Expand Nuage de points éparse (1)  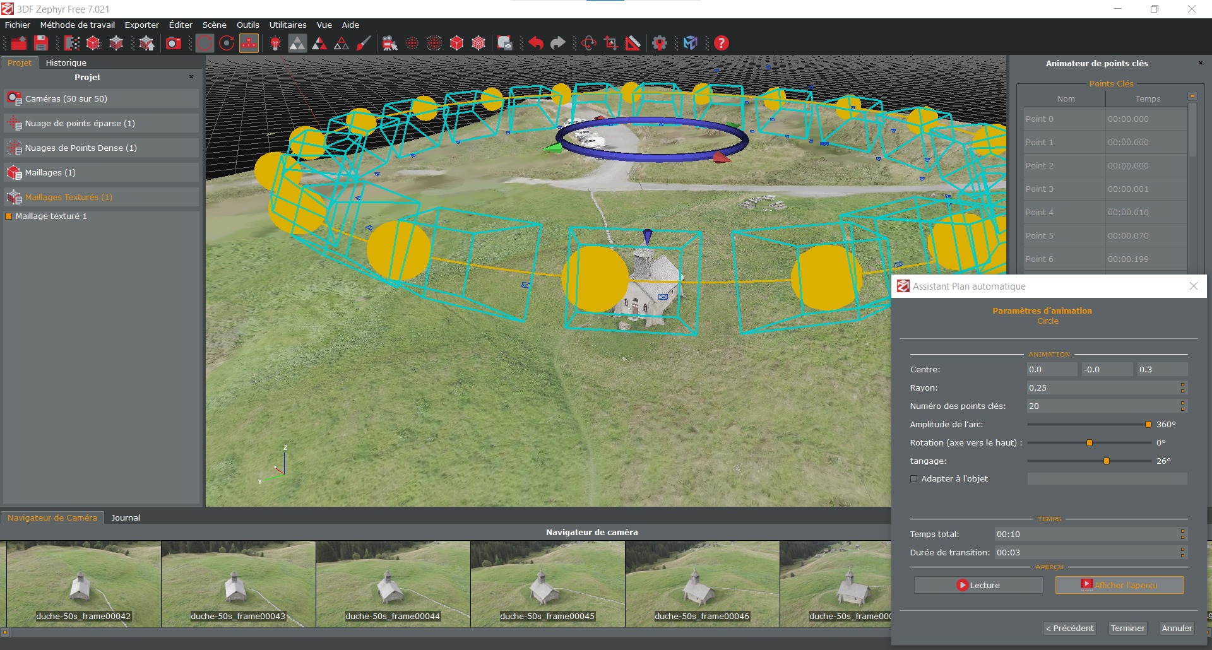[x=101, y=123]
